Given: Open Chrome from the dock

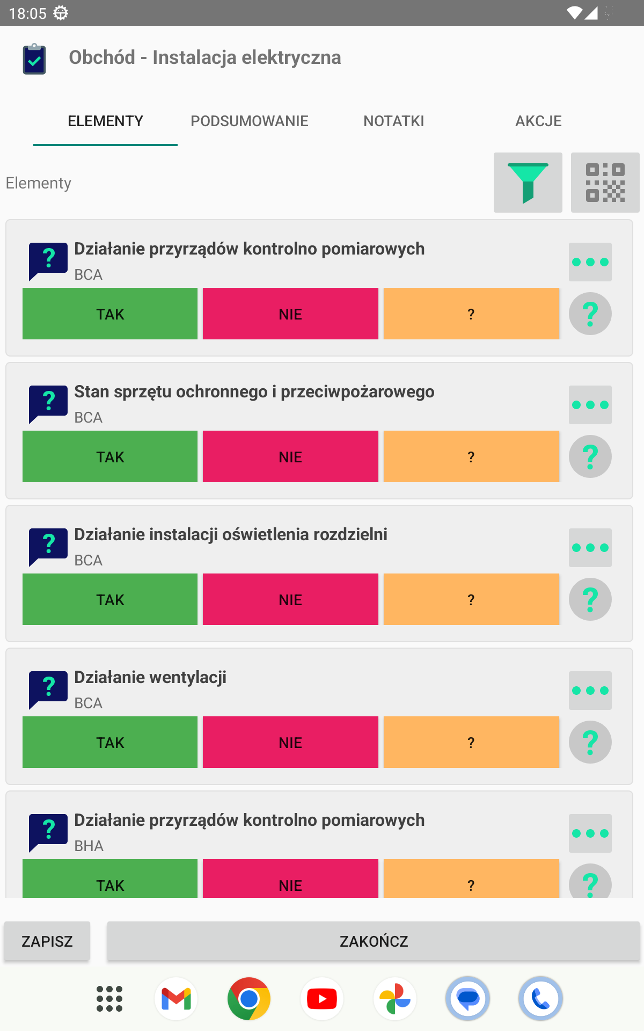Looking at the screenshot, I should pyautogui.click(x=249, y=999).
